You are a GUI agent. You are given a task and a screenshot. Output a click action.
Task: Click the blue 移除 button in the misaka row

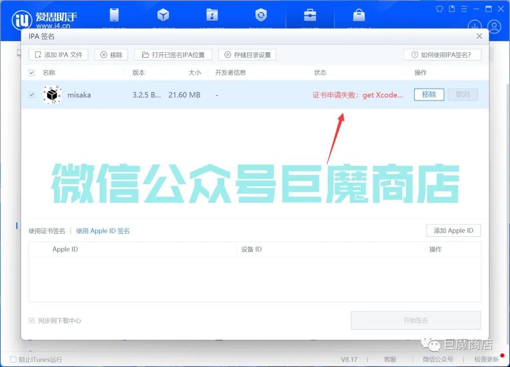click(x=429, y=94)
